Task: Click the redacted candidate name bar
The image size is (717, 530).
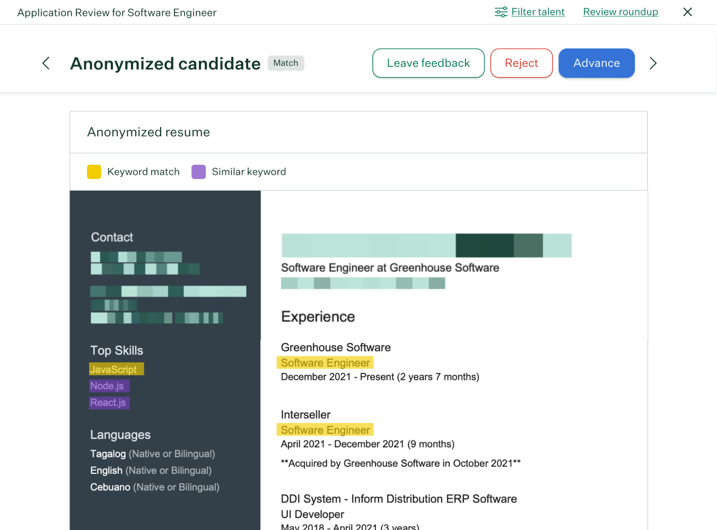Action: pyautogui.click(x=426, y=245)
